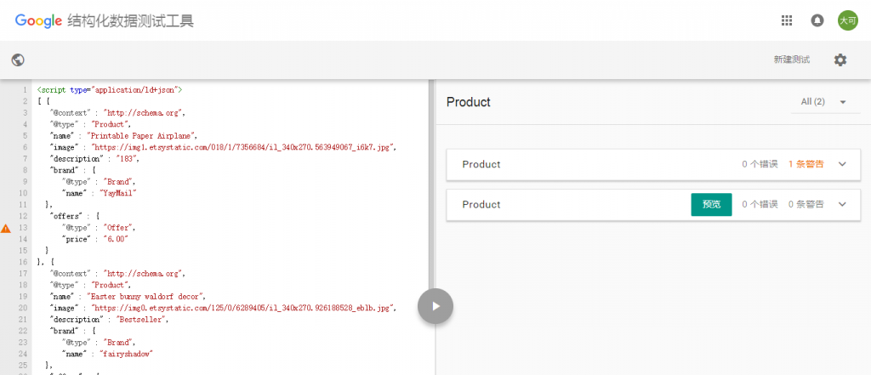Click the globe fetch-URL icon

click(18, 60)
